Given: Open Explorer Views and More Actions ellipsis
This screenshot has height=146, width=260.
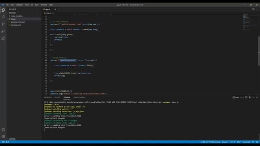Looking at the screenshot, I should (38, 9).
